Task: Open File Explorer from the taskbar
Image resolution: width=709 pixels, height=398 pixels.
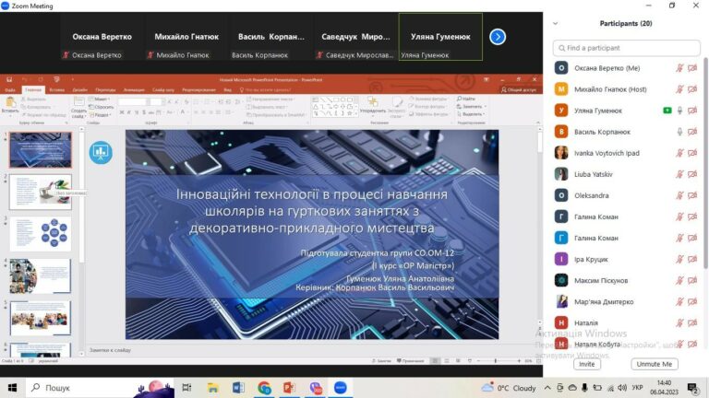Action: pos(212,388)
